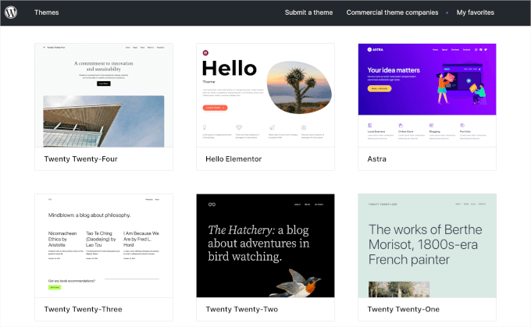Open My favorites
Screen dimensions: 531x327
[486, 12]
